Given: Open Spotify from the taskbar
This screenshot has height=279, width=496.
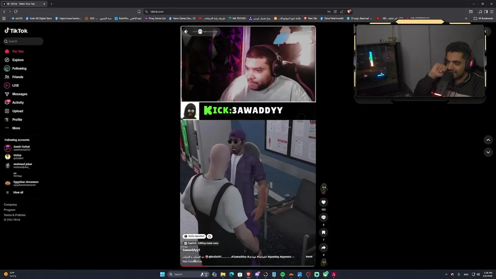Looking at the screenshot, I should [282, 274].
